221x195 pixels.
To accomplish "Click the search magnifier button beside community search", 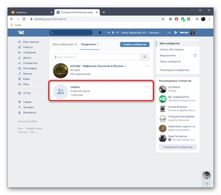I will tap(145, 57).
